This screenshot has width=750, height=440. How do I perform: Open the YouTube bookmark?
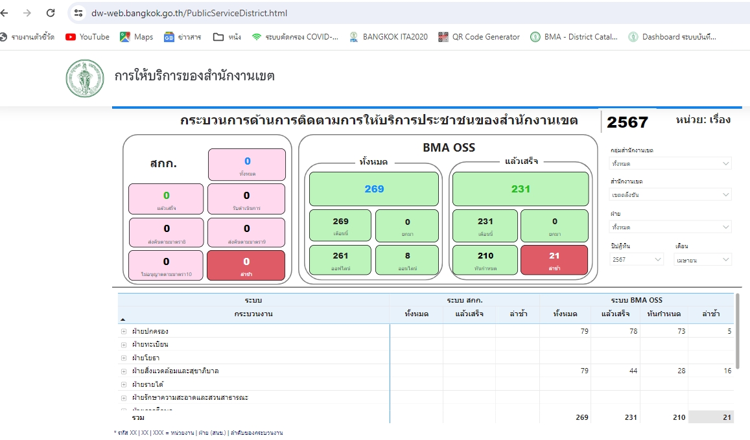coord(88,37)
